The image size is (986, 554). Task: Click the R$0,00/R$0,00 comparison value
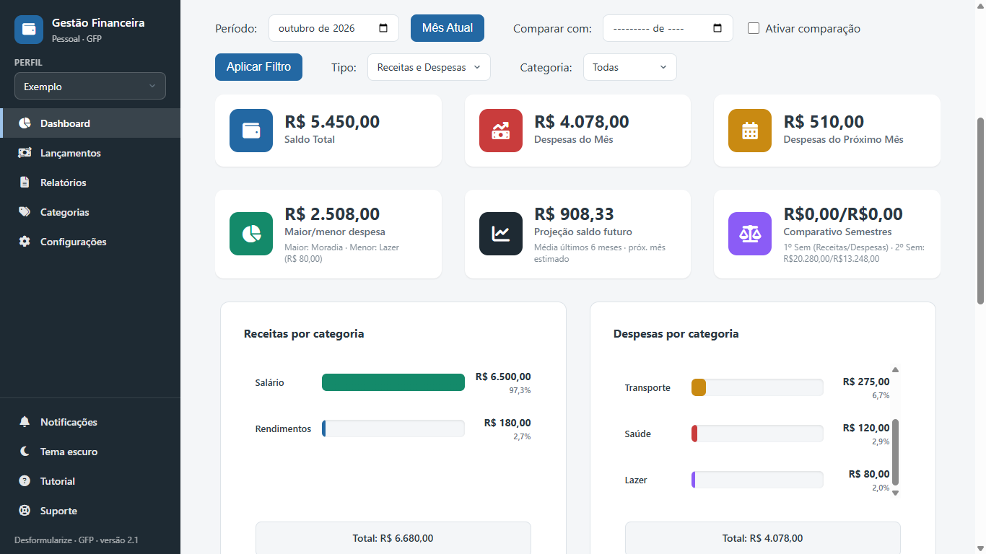843,214
